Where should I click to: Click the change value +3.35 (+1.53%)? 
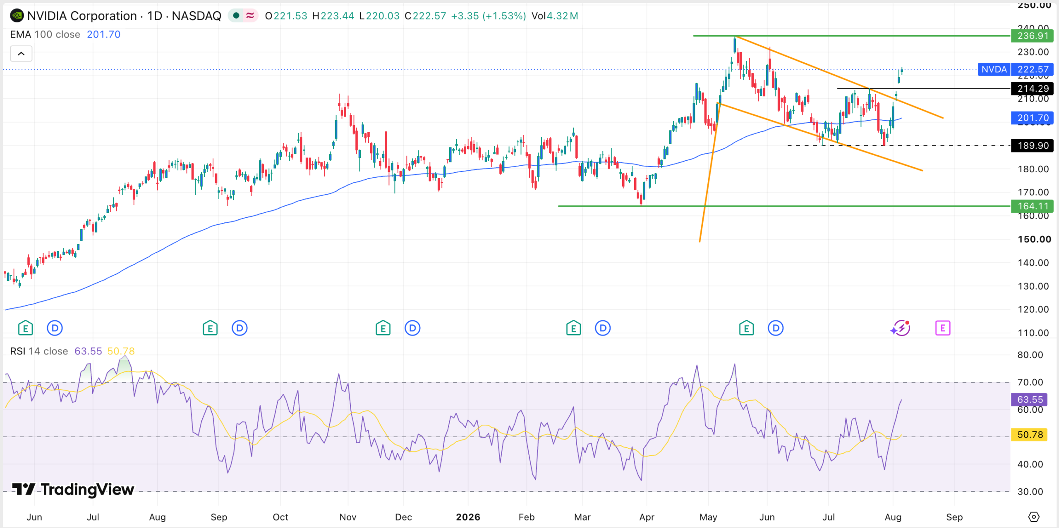click(489, 16)
